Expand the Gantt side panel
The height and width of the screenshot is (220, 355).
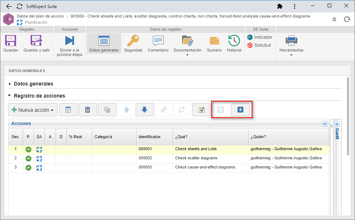click(337, 124)
